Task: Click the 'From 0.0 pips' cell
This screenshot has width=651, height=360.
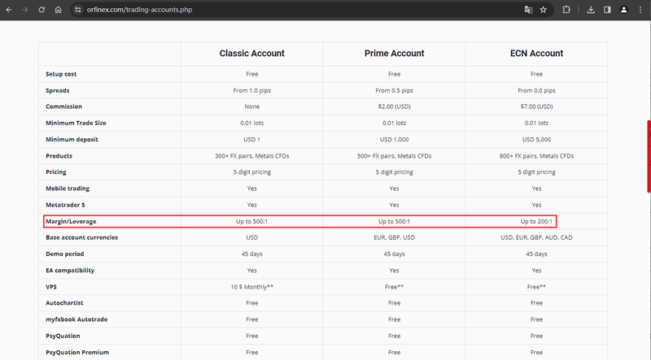Action: click(x=536, y=90)
